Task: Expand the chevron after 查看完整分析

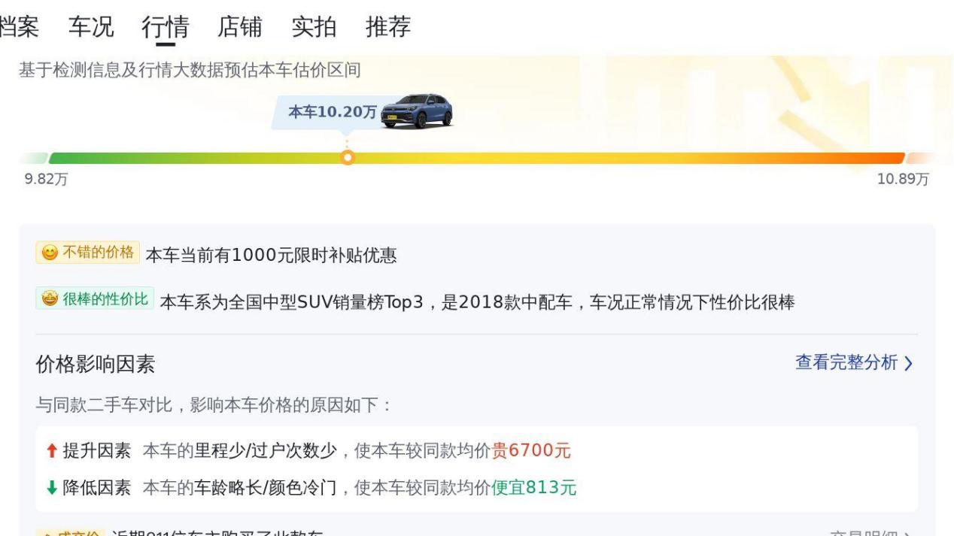Action: [908, 364]
